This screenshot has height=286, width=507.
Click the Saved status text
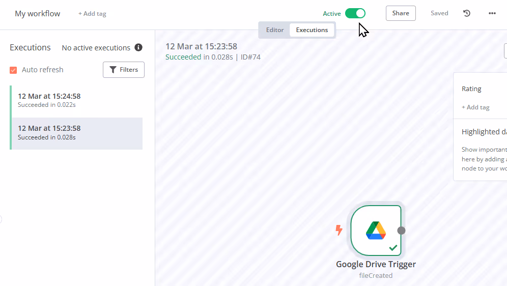439,13
